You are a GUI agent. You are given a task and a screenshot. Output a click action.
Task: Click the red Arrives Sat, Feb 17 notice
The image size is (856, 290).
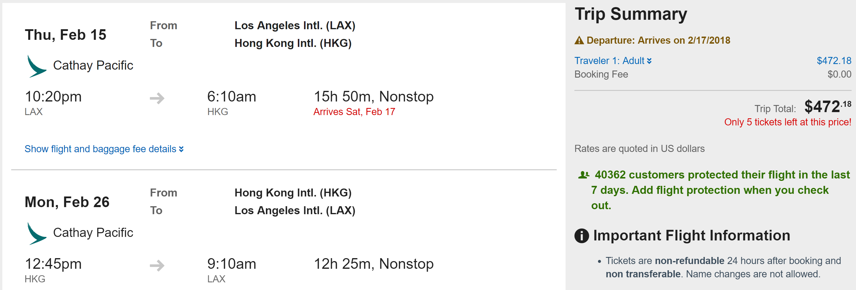point(354,112)
